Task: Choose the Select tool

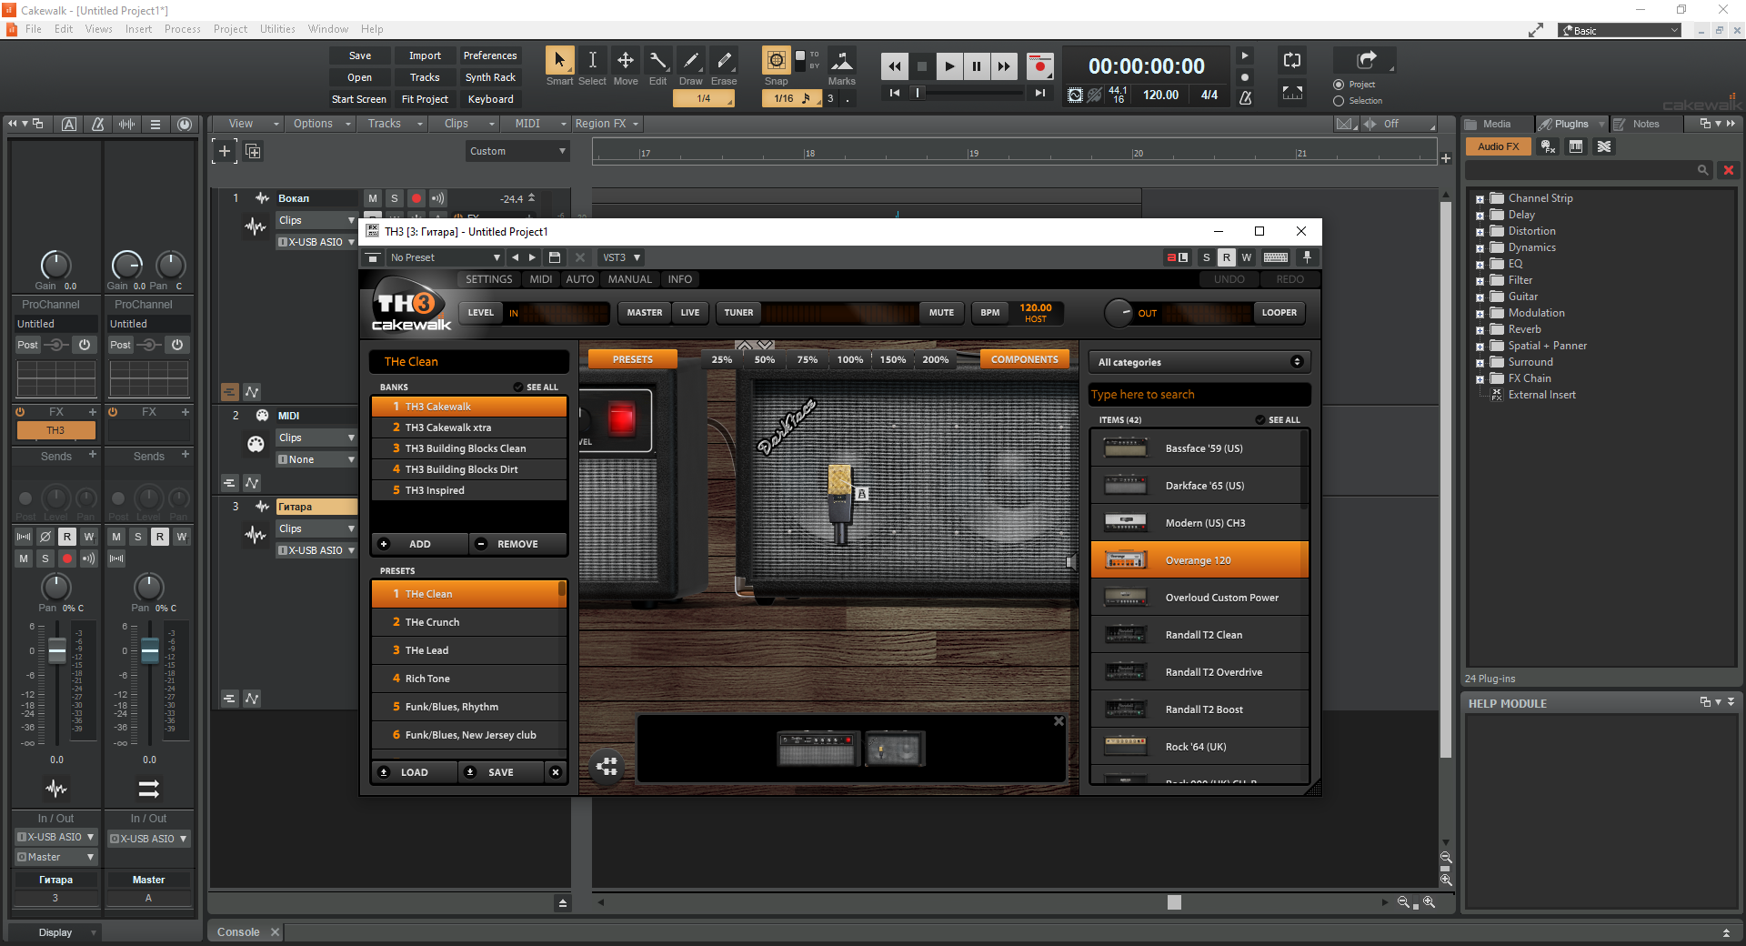Action: (592, 61)
